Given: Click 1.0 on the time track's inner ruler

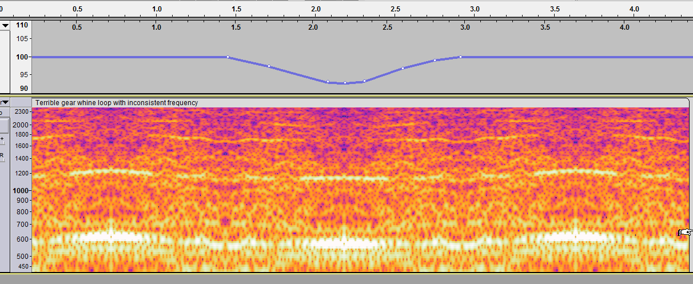Looking at the screenshot, I should pyautogui.click(x=156, y=27).
